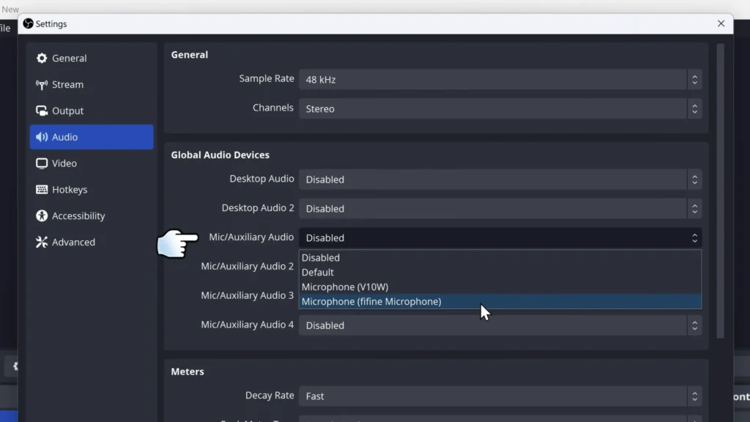Click the "Mic/Auxiliary Audio 3" label
750x422 pixels.
point(248,296)
